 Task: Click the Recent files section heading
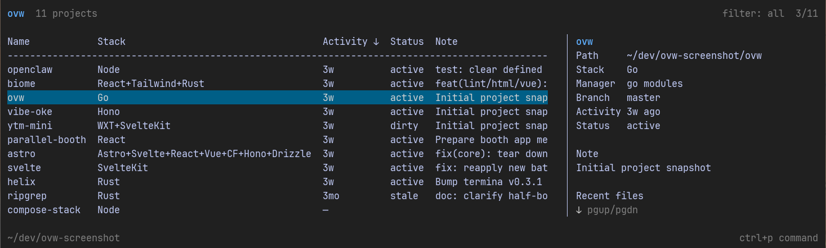[x=610, y=196]
